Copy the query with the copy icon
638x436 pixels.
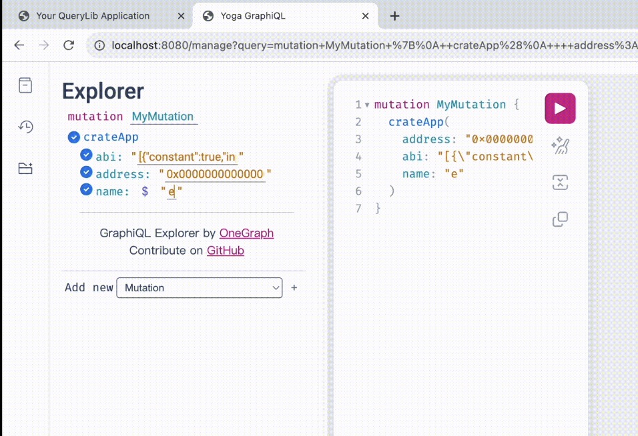click(560, 219)
